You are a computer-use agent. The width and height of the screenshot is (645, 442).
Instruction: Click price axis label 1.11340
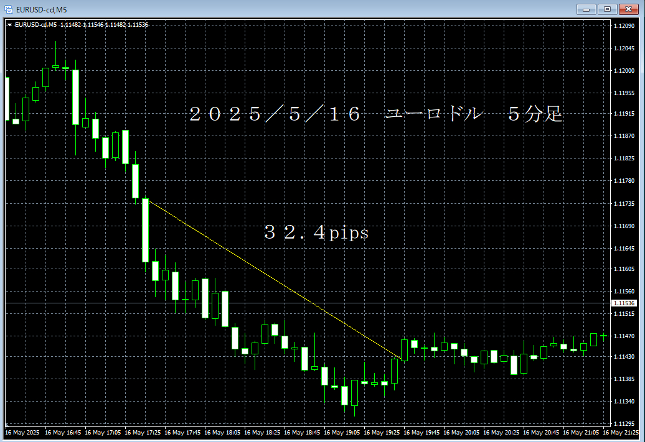(x=624, y=402)
